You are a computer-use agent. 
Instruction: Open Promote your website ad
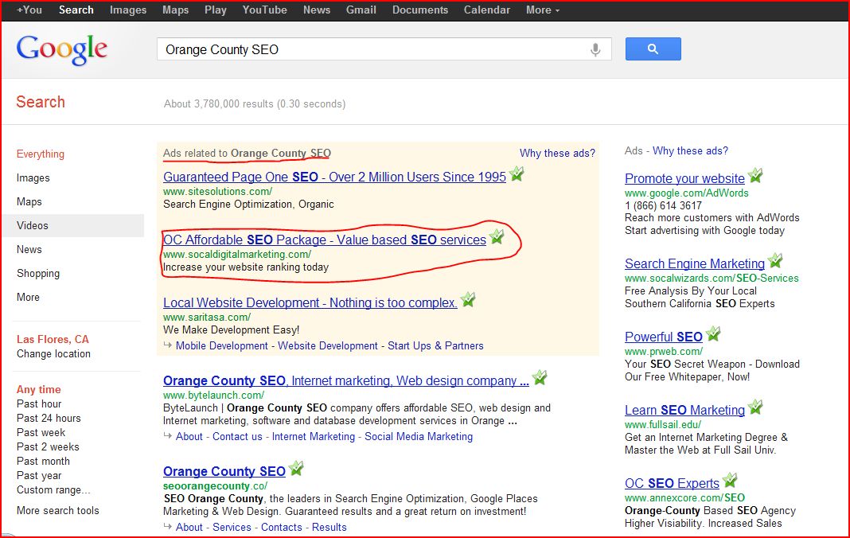pos(684,178)
